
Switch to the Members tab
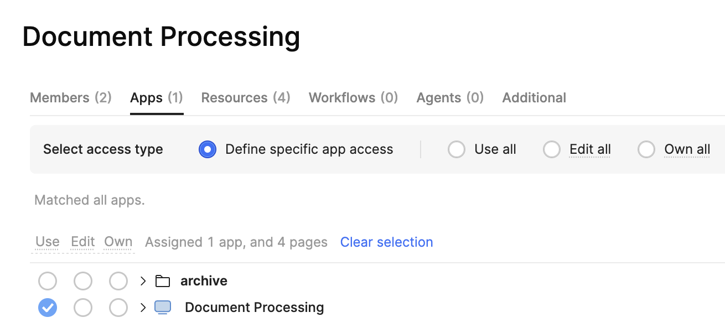coord(71,98)
